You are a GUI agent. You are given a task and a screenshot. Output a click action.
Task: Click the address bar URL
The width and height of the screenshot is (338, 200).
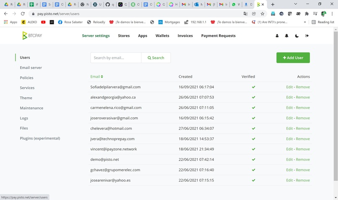click(58, 14)
